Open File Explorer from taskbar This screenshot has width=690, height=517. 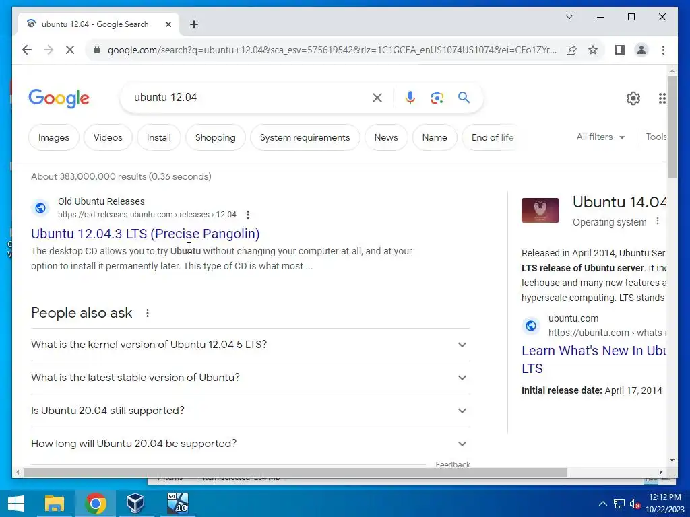55,504
